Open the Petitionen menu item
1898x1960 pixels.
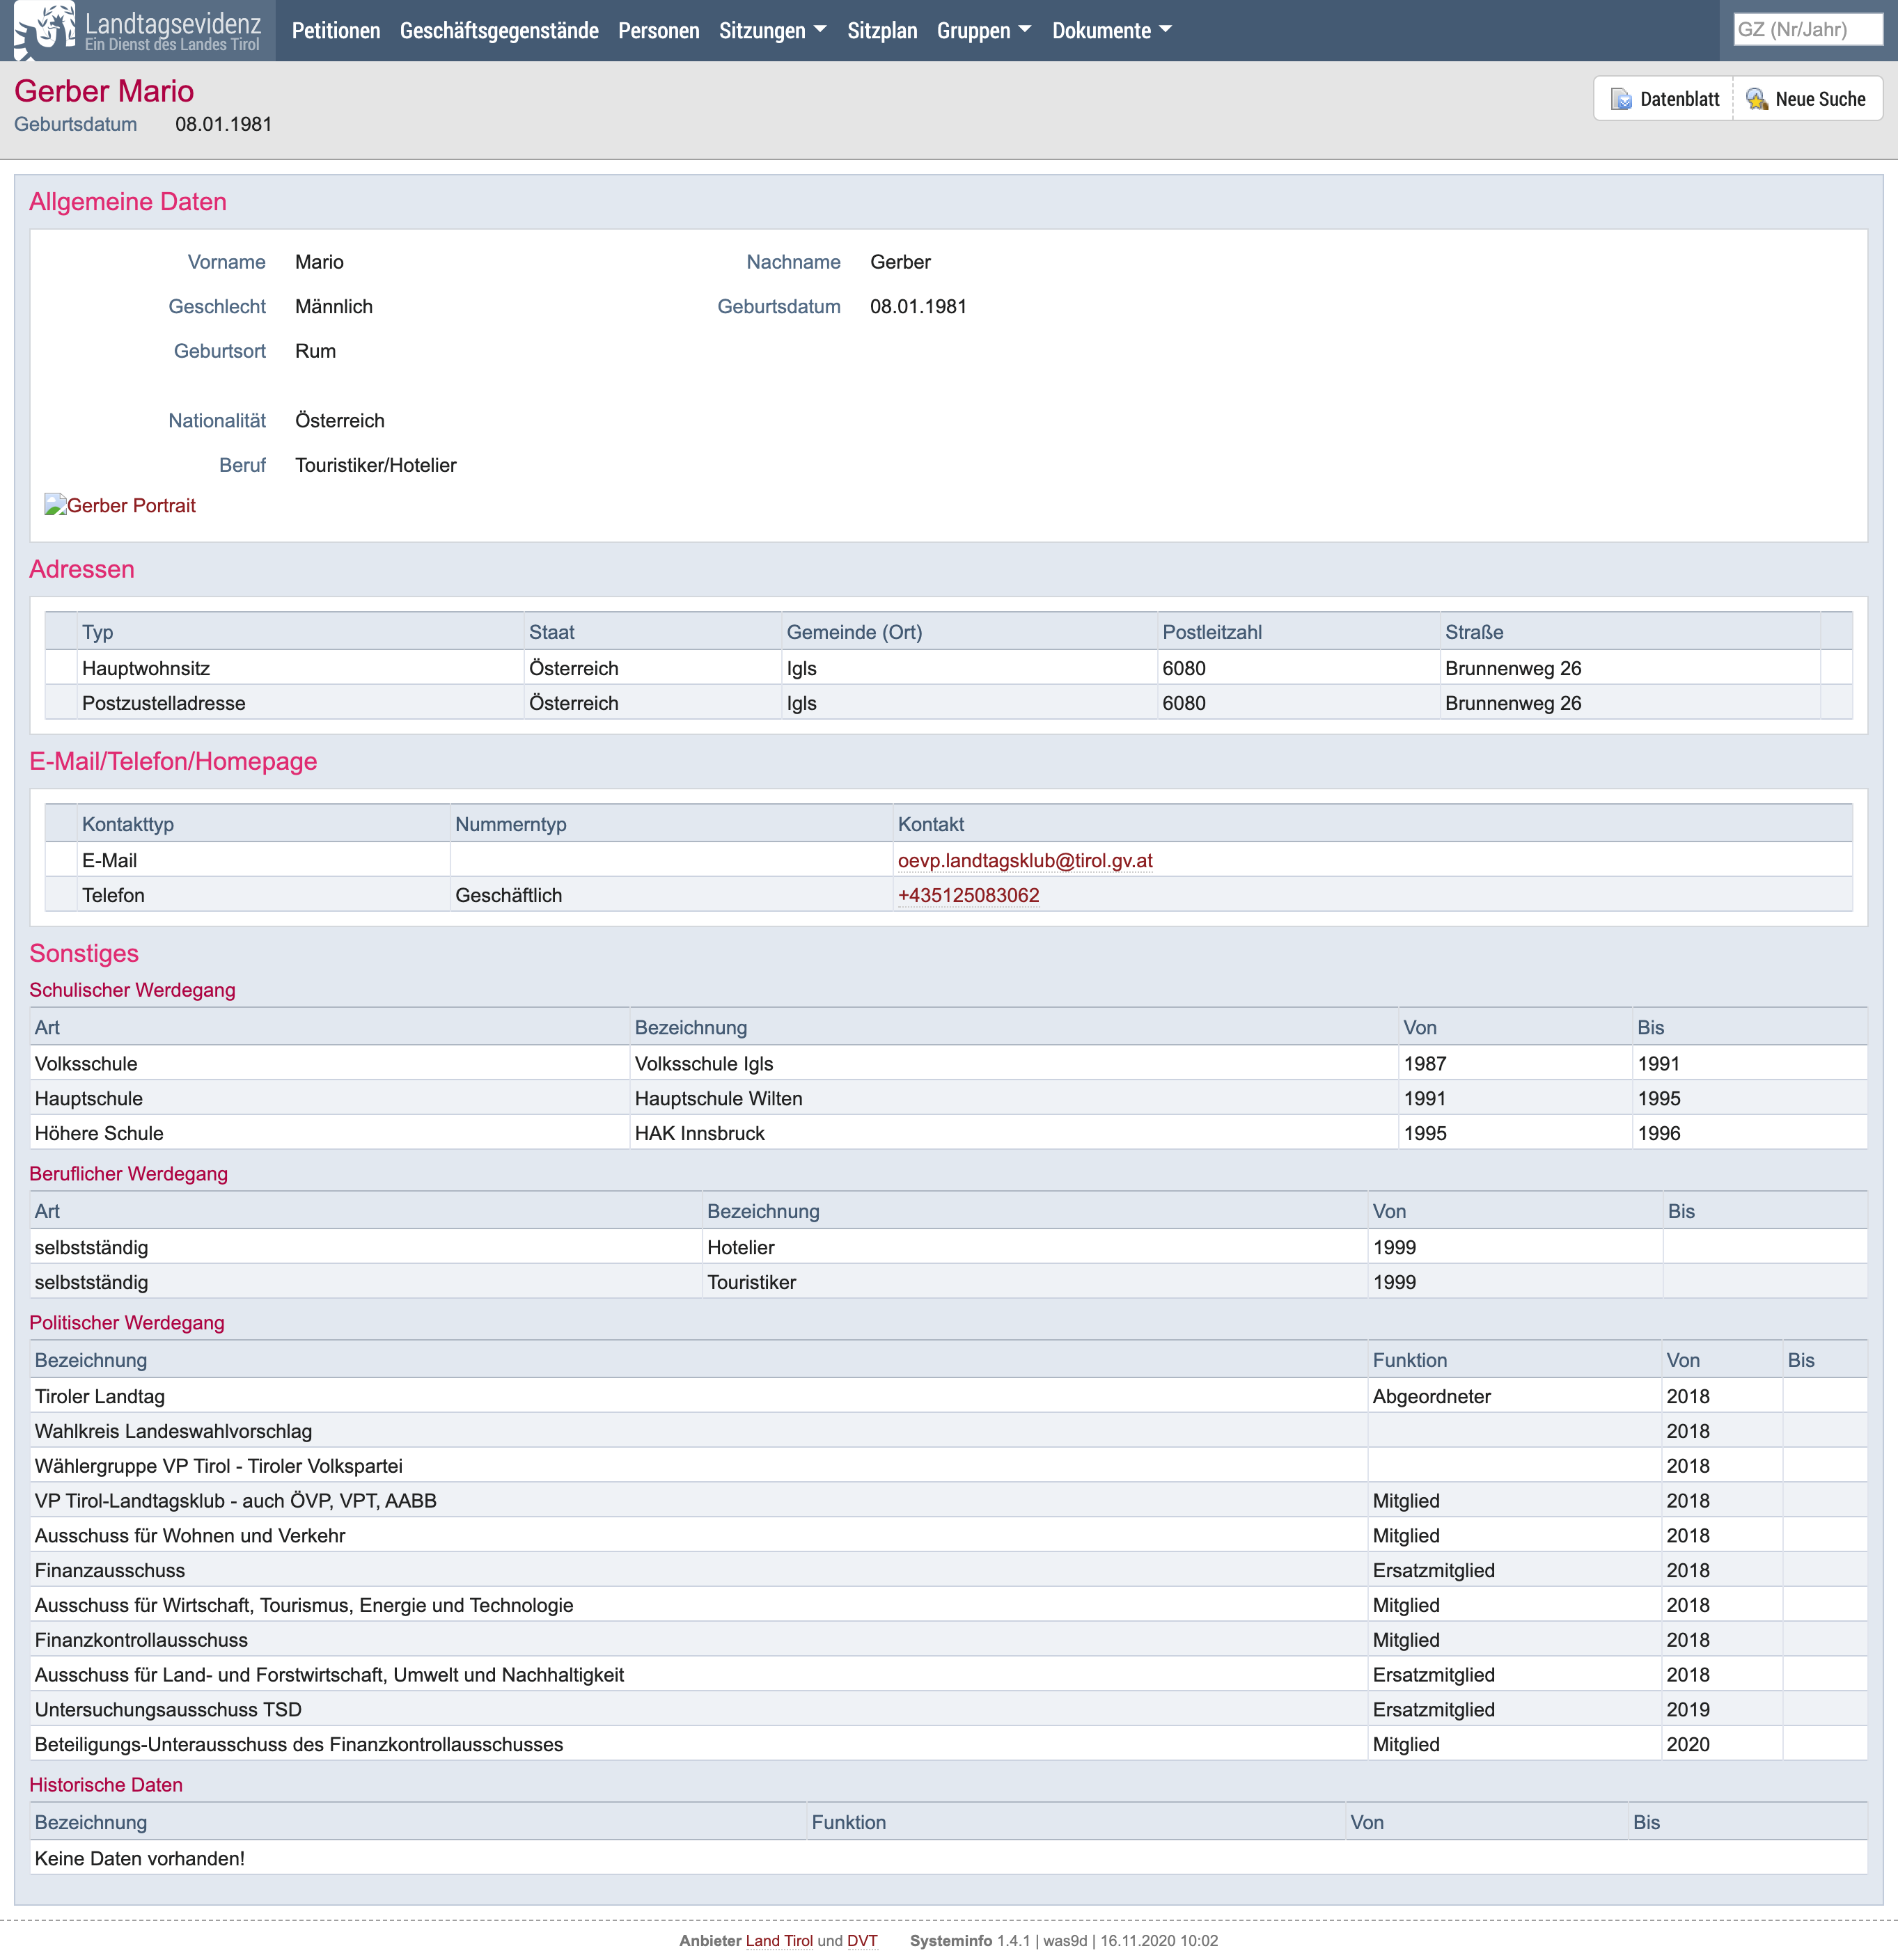pos(336,30)
